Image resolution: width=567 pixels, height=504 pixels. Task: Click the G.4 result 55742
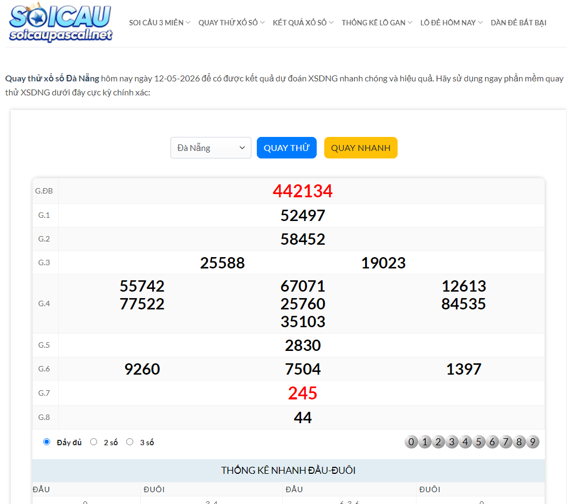(x=142, y=286)
